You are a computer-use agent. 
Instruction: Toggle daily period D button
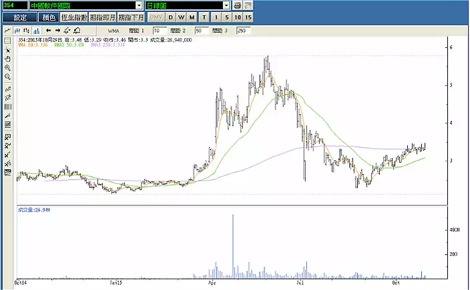point(171,17)
